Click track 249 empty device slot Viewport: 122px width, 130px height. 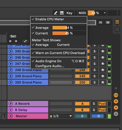(61, 76)
